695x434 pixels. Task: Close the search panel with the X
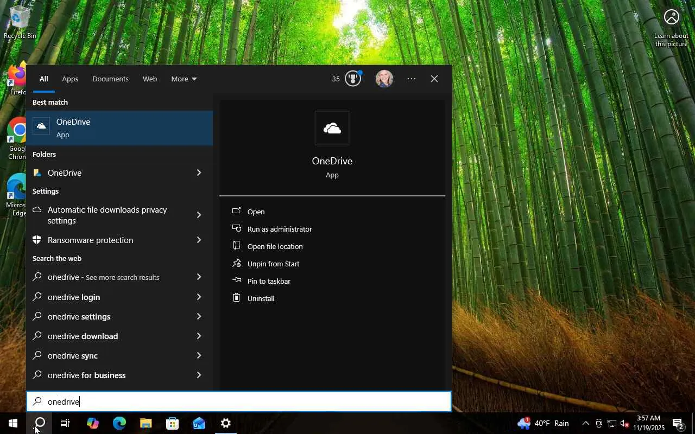[434, 79]
